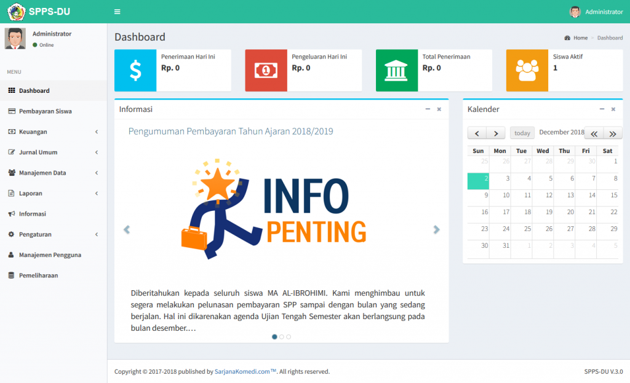
Task: Click the Pengaturan gear icon
Action: [x=11, y=234]
